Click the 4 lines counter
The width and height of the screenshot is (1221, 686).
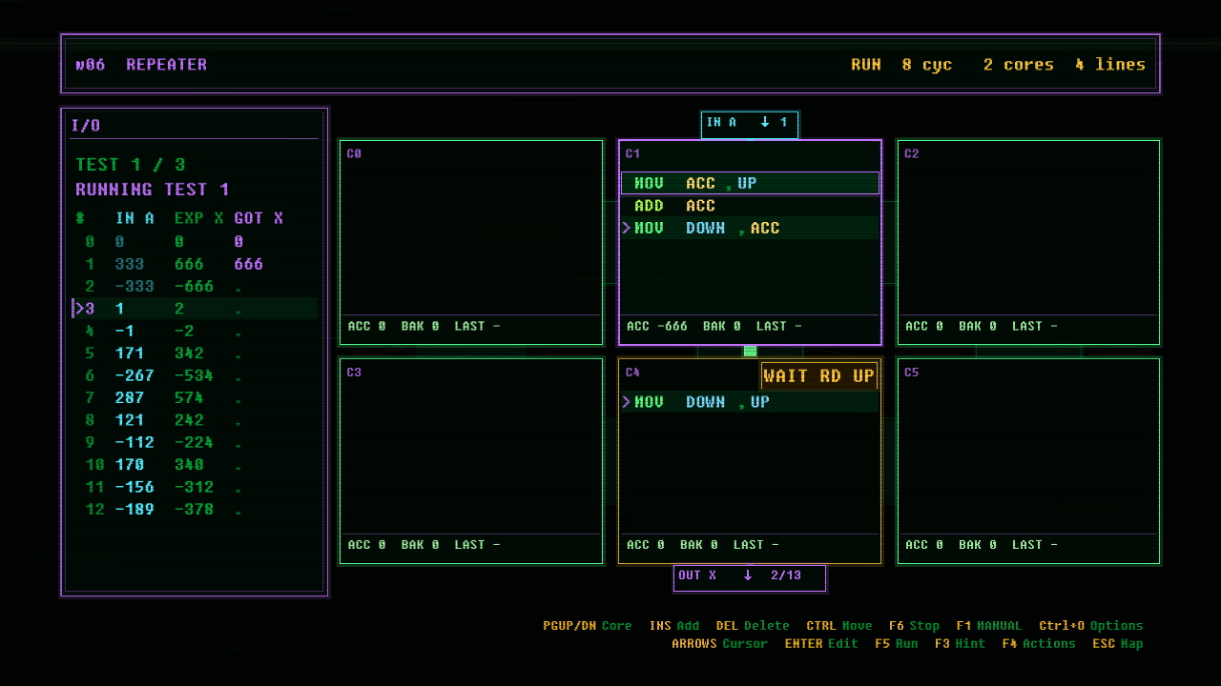click(1110, 65)
